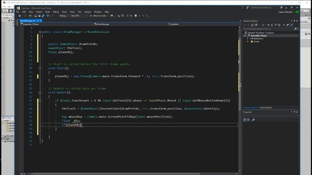Switch to the Team Explorer bottom tab

266,107
